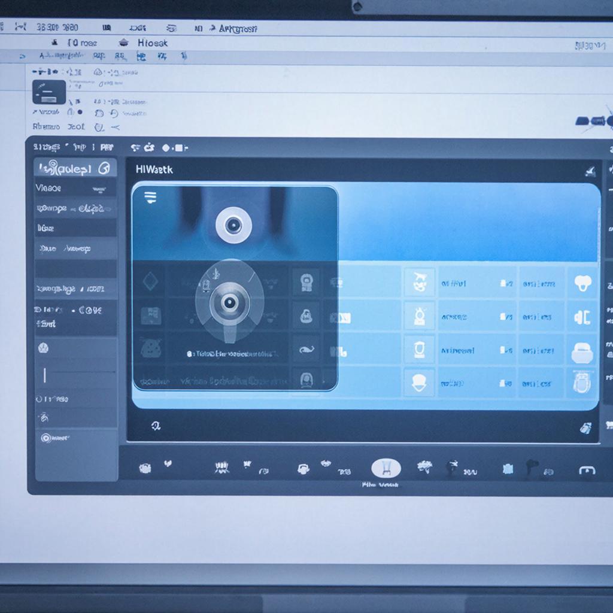Click the printer icon in third row
Image resolution: width=613 pixels, height=613 pixels.
click(582, 353)
